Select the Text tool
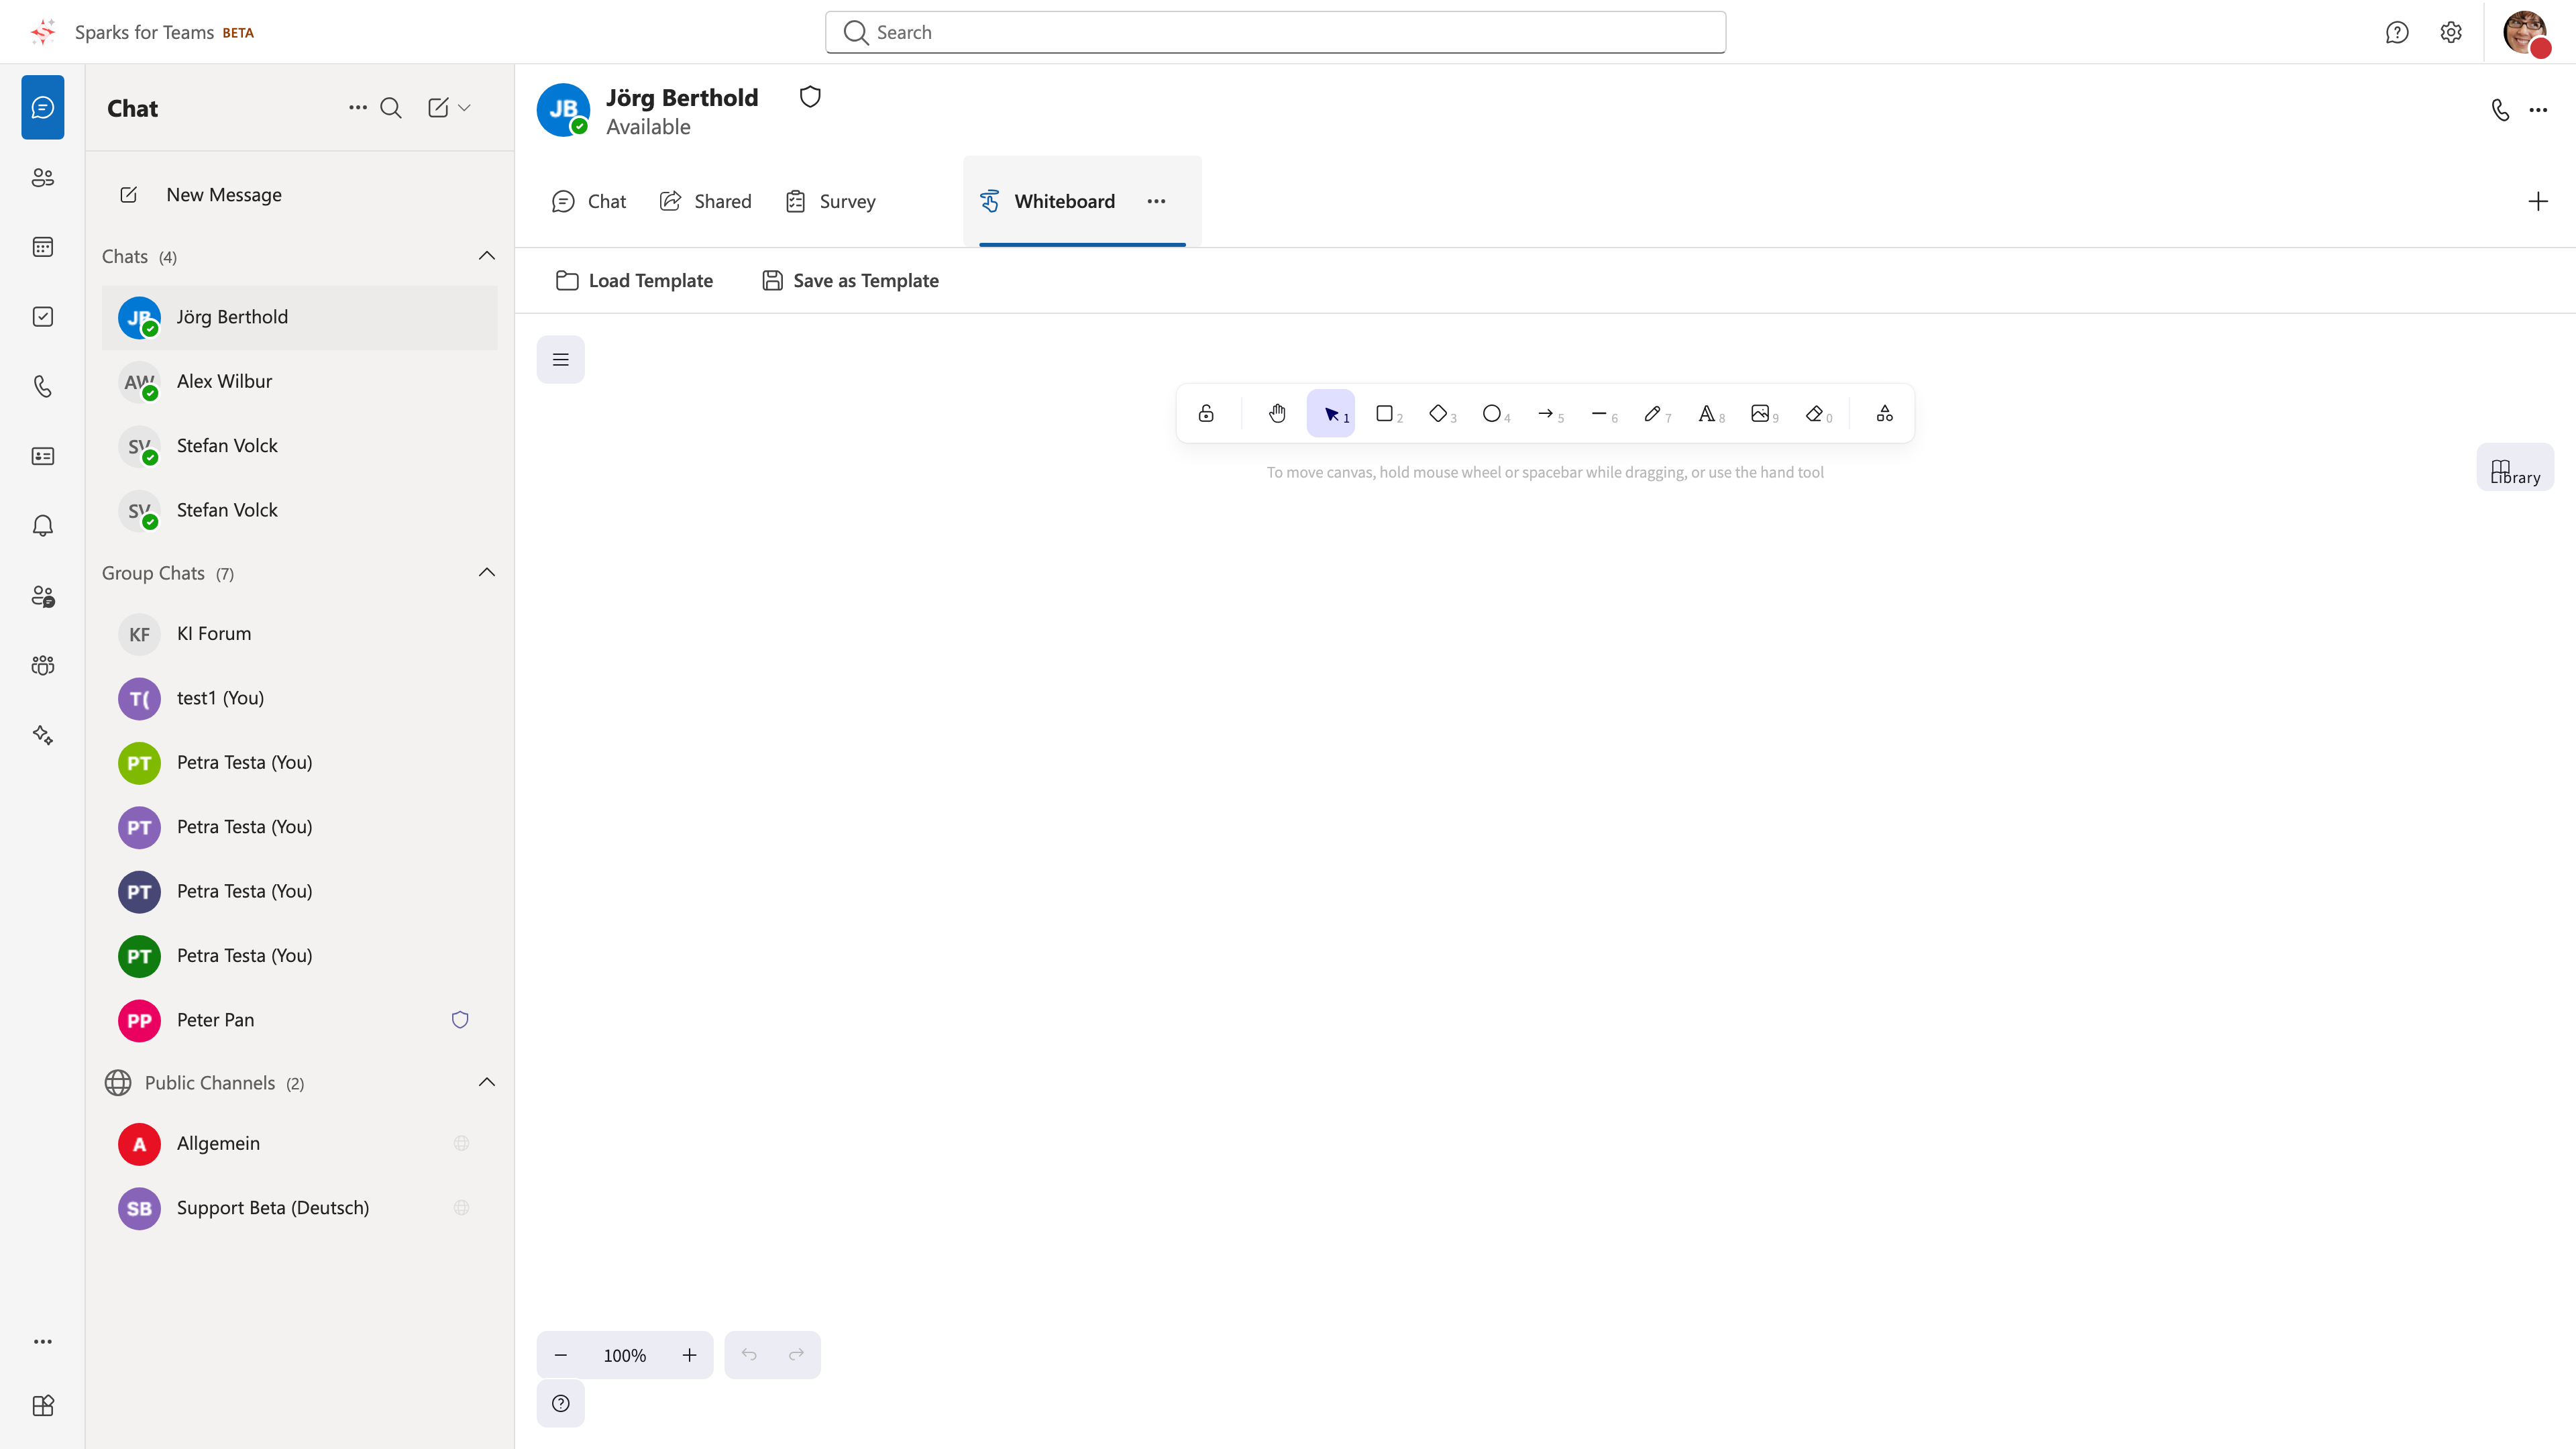 [x=1707, y=413]
